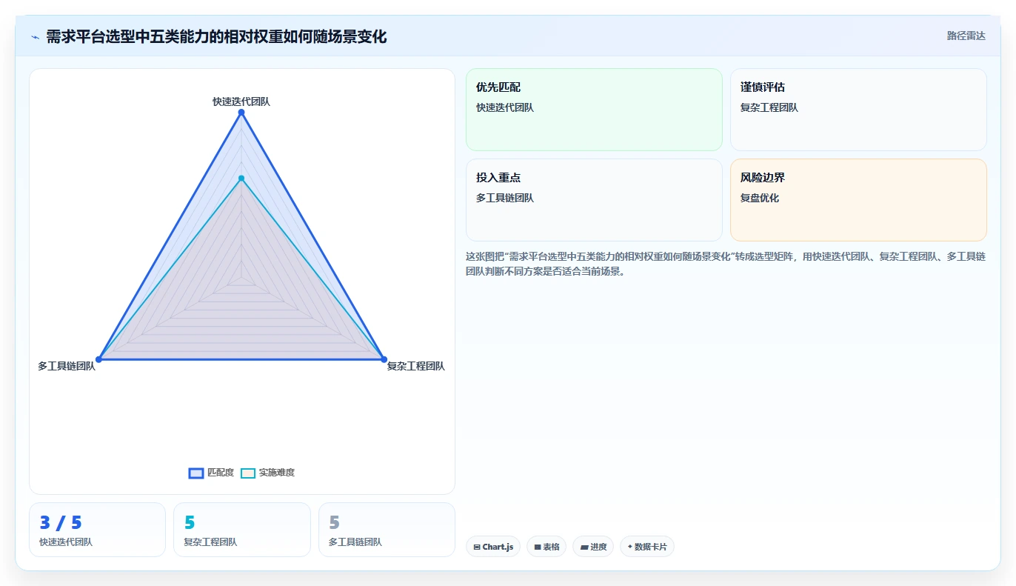The image size is (1016, 586).
Task: Open the 谨慎评估 card
Action: 858,110
